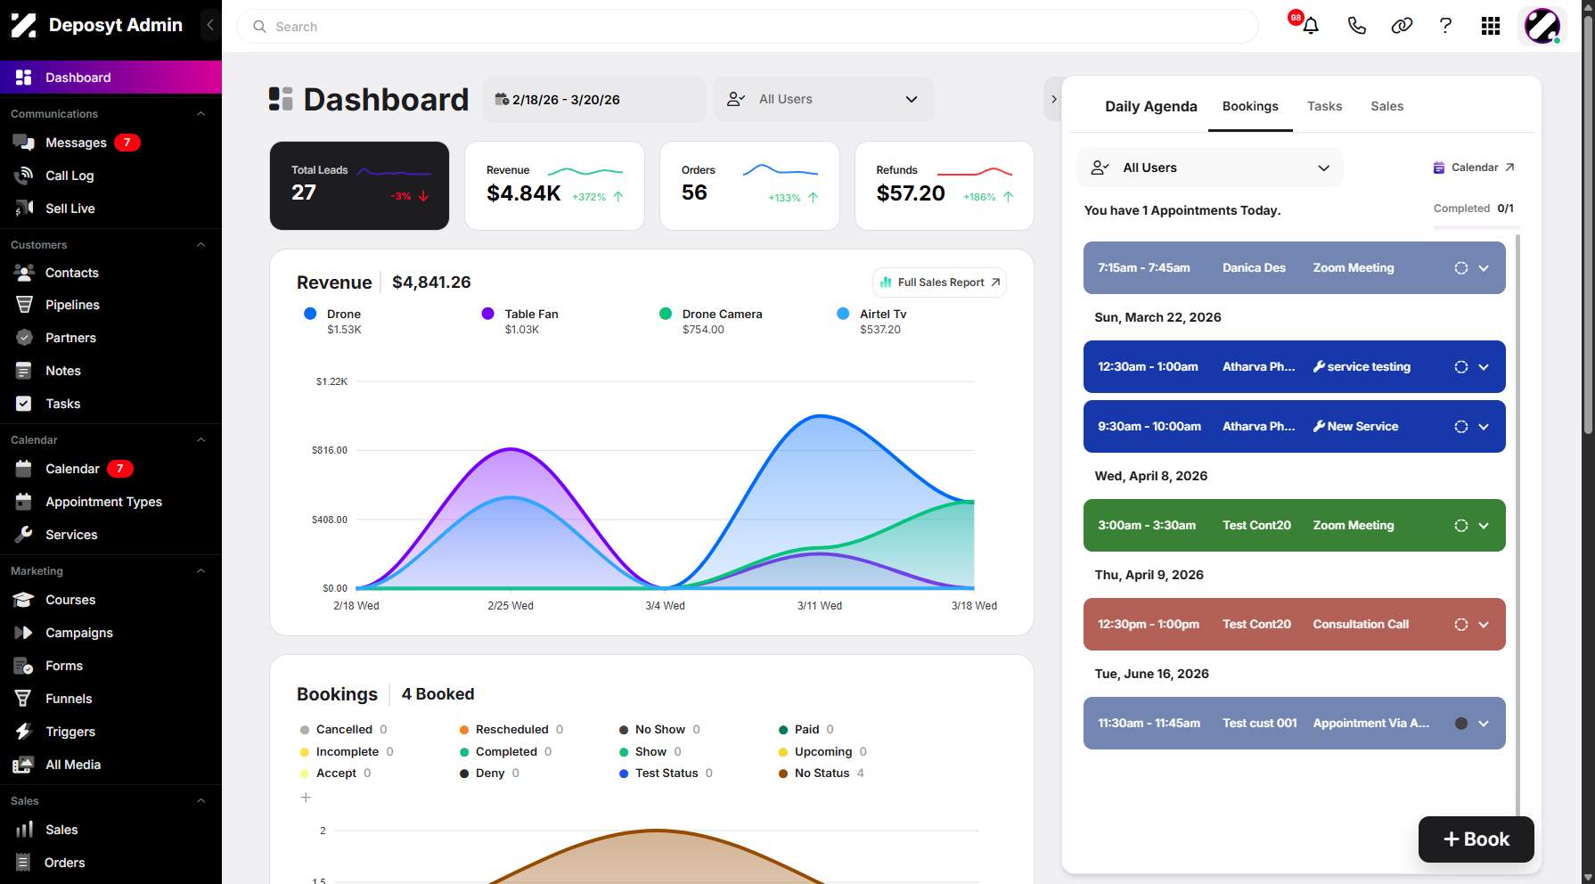Toggle the Drone Camera legend color dot
This screenshot has height=884, width=1595.
pyautogui.click(x=666, y=314)
